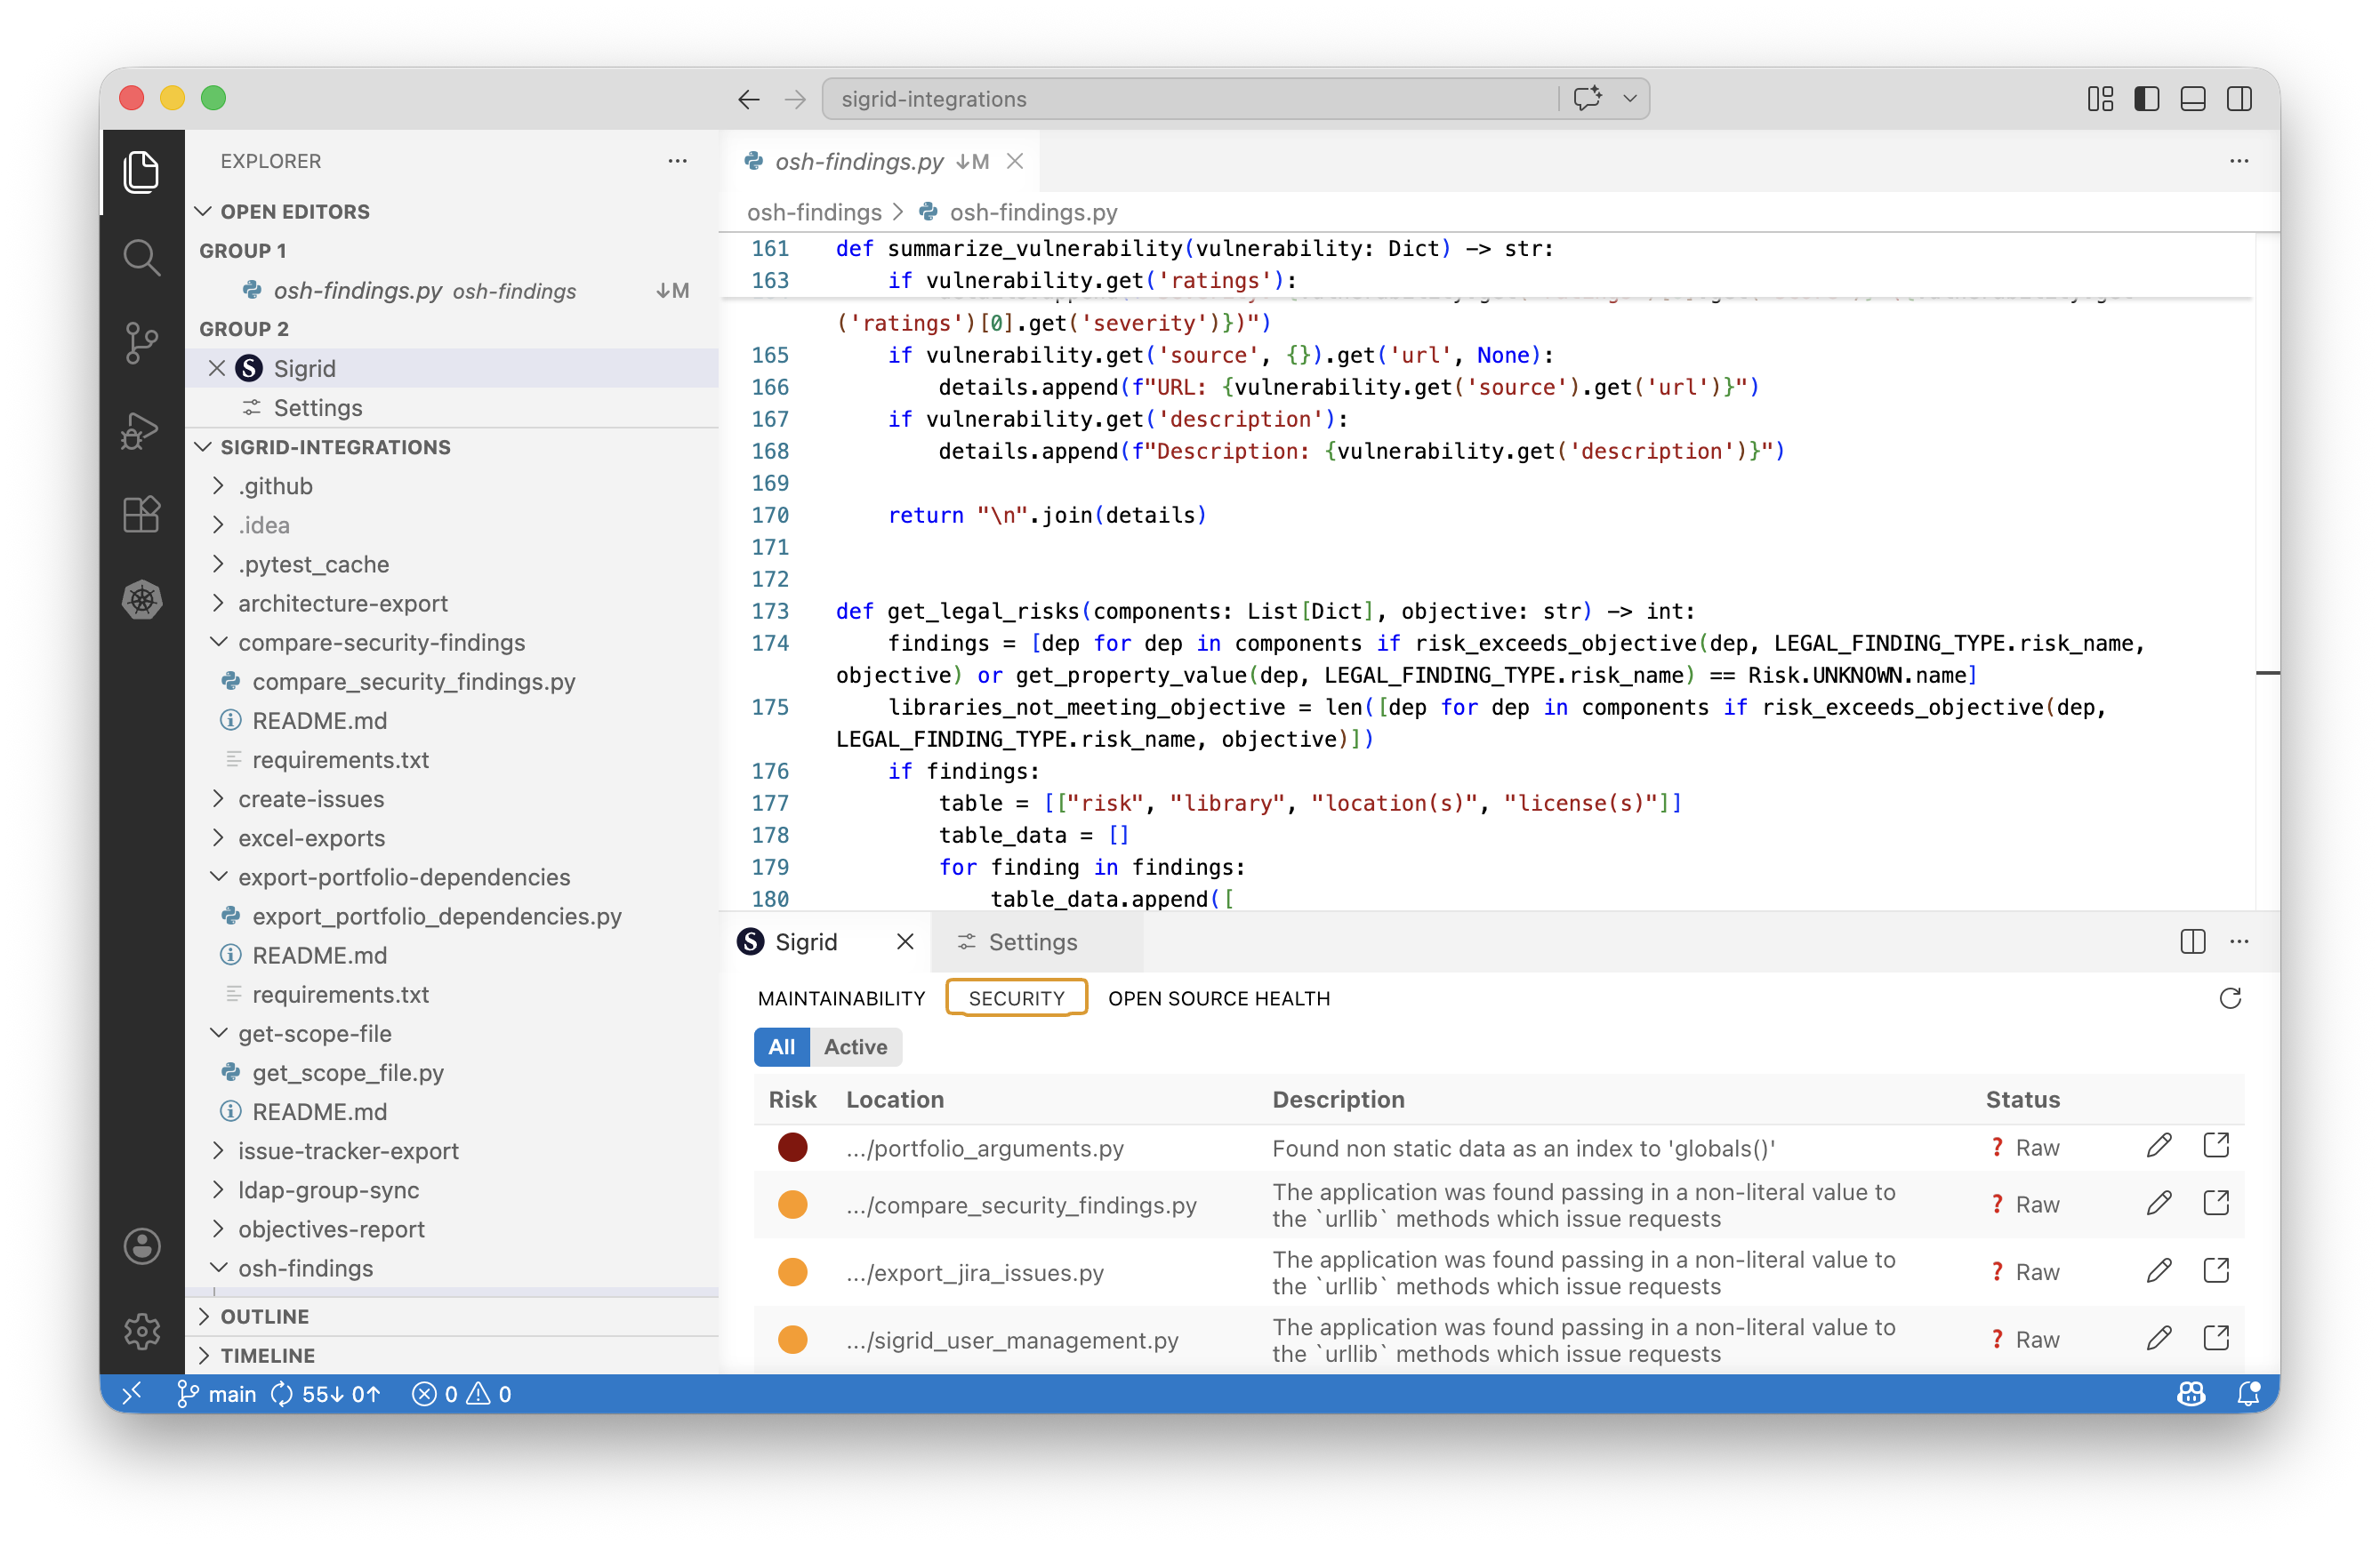
Task: Switch the findings filter to Active
Action: coord(855,1046)
